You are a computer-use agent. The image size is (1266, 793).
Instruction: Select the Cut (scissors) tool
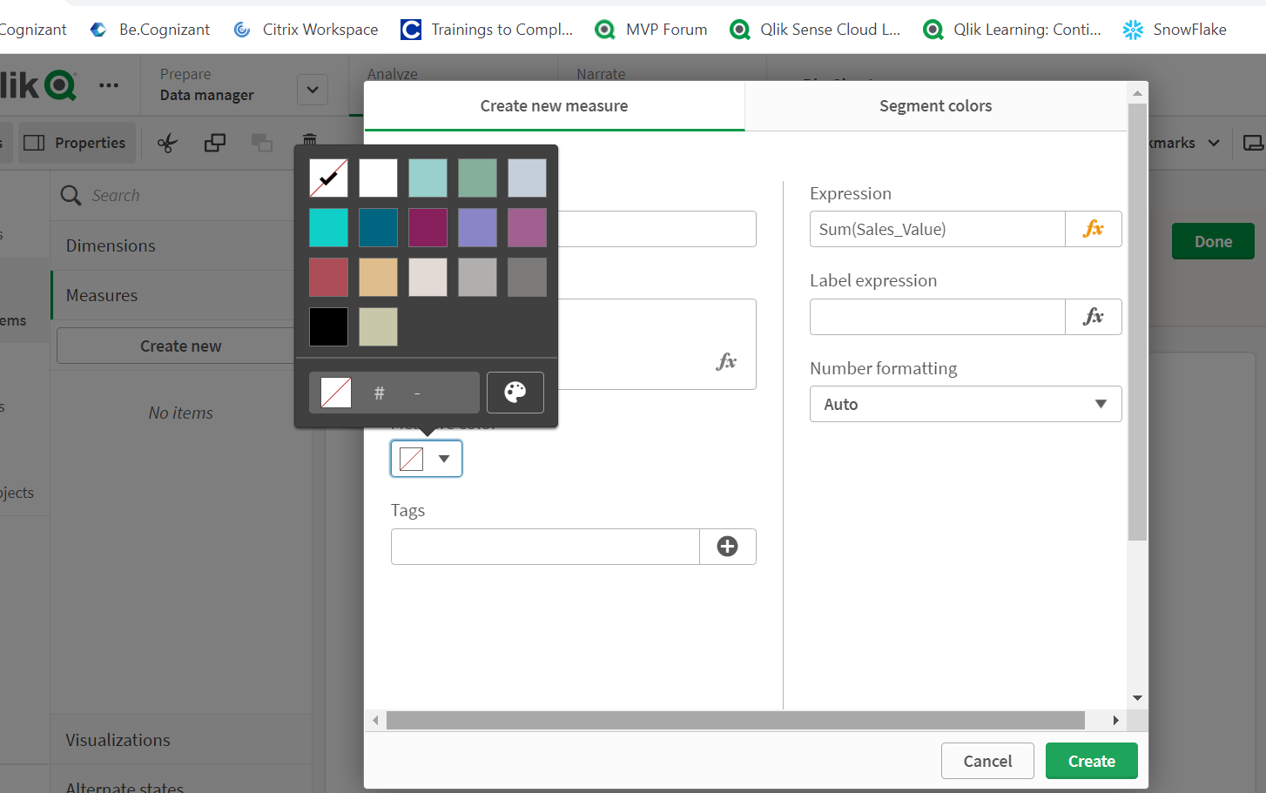167,142
